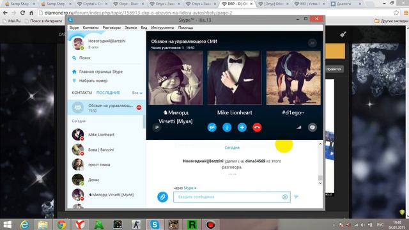The width and height of the screenshot is (409, 230).
Task: Switch to the Диалоги browser tab
Action: point(346,4)
